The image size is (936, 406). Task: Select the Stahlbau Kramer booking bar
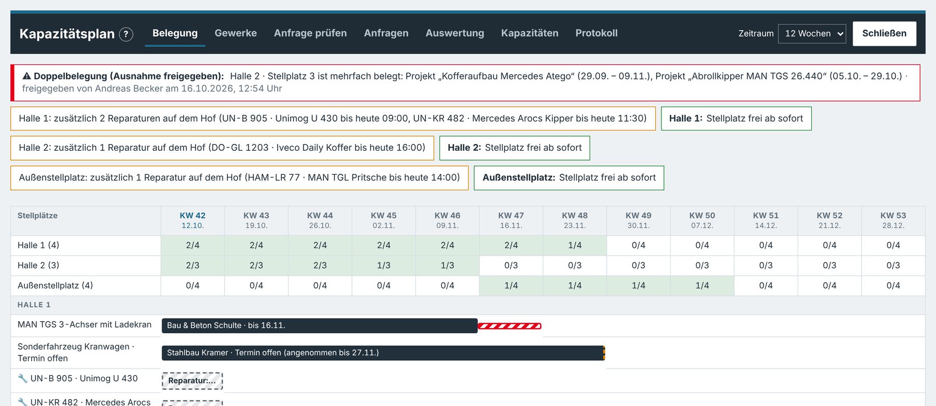(x=383, y=353)
